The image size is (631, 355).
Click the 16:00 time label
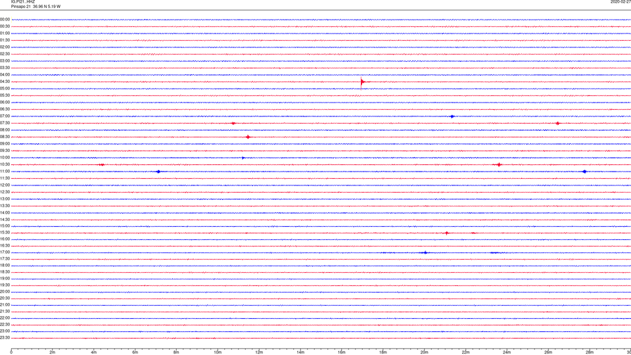(x=5, y=239)
